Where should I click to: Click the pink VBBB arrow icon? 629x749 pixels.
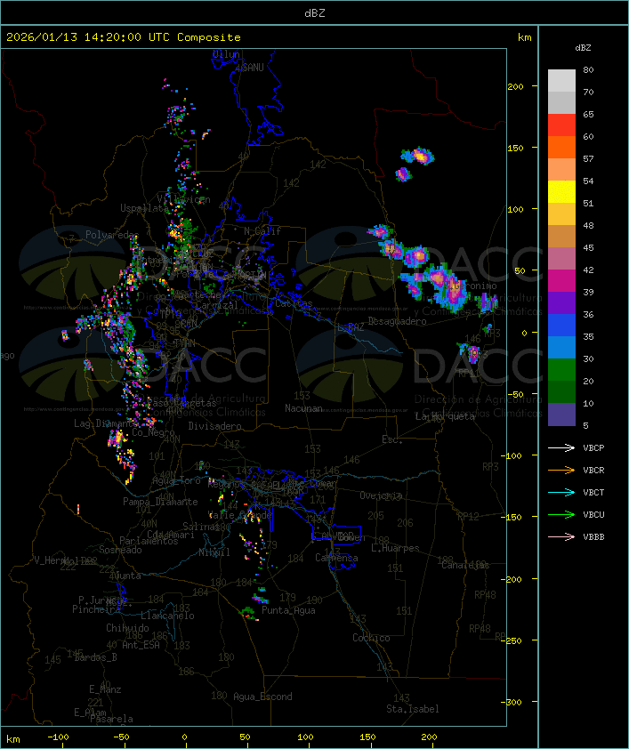pyautogui.click(x=561, y=537)
